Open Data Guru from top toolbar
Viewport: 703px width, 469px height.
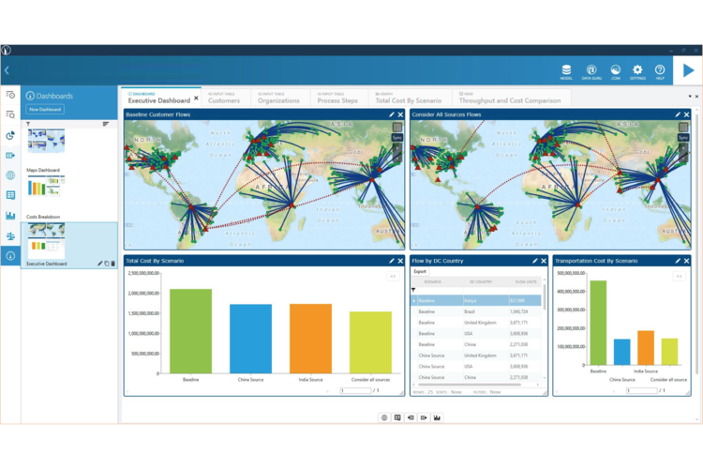pos(591,69)
